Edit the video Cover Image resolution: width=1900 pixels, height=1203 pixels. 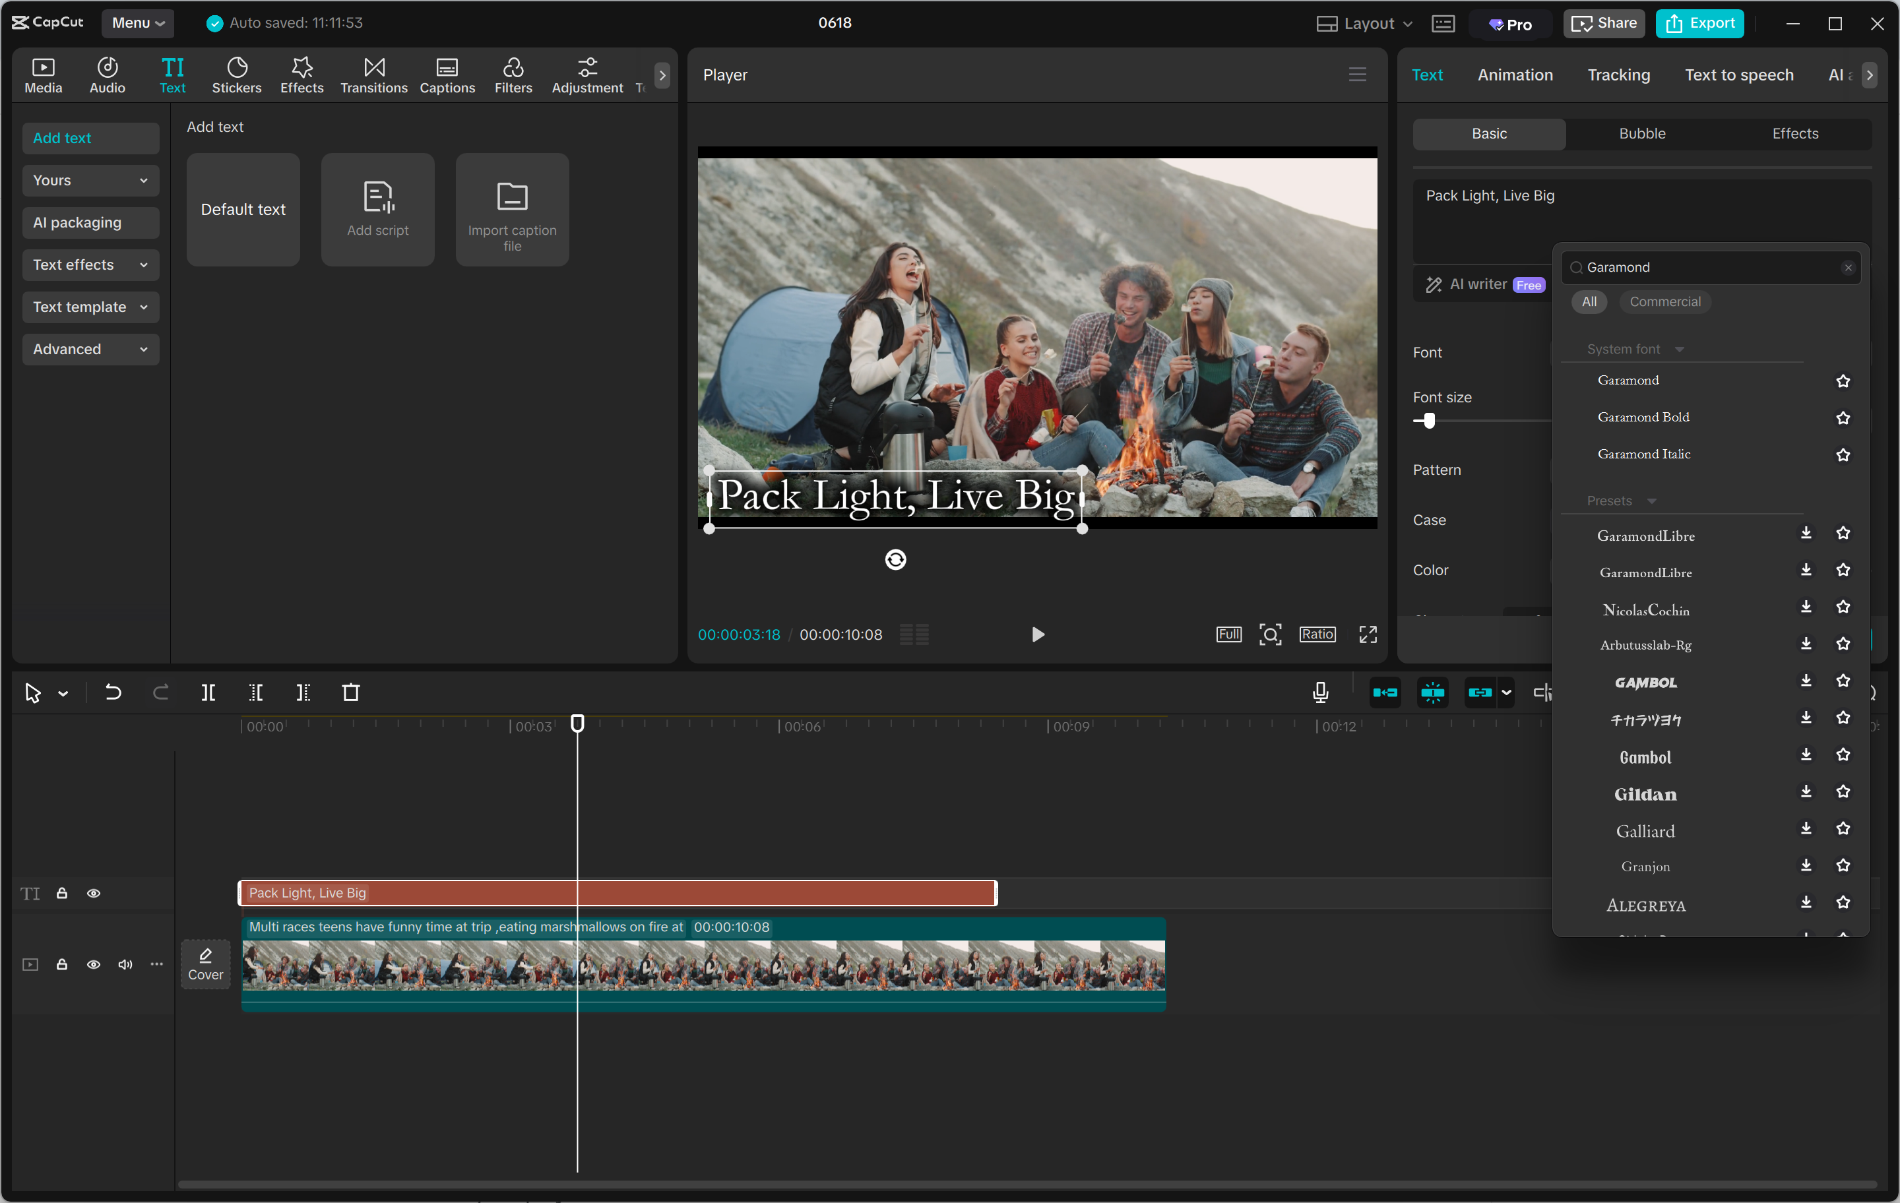(205, 963)
